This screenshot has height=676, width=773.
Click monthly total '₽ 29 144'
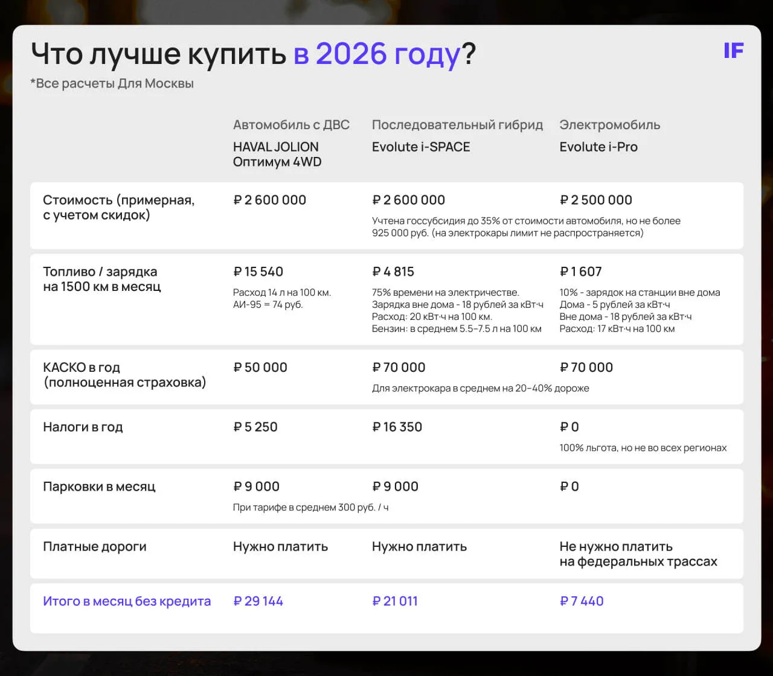(x=258, y=601)
